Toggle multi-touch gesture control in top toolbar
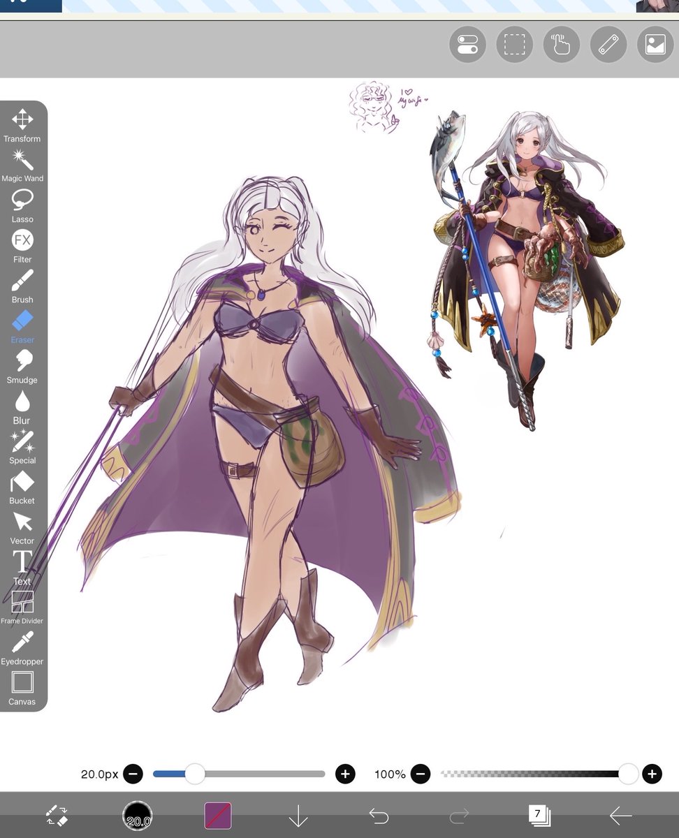The image size is (679, 838). pyautogui.click(x=561, y=44)
